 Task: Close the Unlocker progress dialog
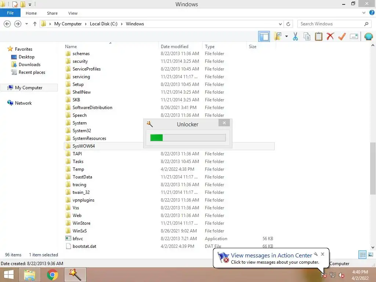[x=224, y=123]
